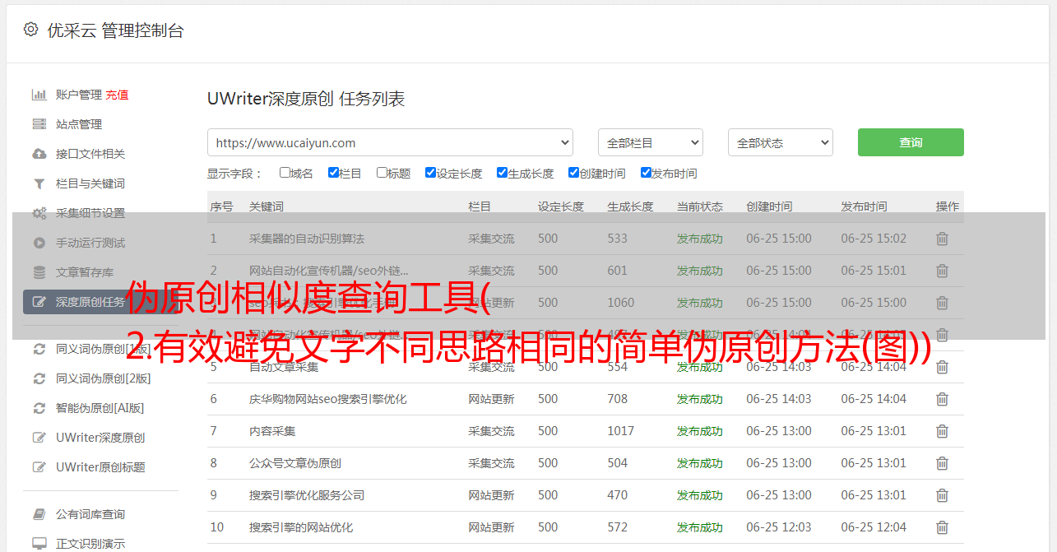Click the refresh icon for 智能伪原创[AI版]
The width and height of the screenshot is (1057, 552).
coord(39,408)
